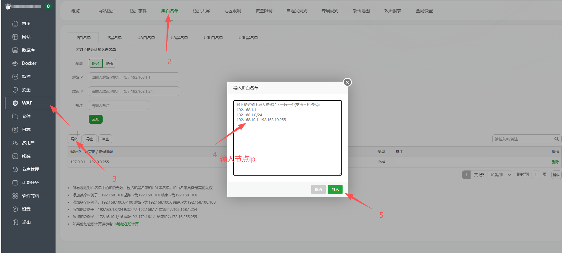
Task: Open the Multi-user (多用户) icon
Action: tap(15, 143)
